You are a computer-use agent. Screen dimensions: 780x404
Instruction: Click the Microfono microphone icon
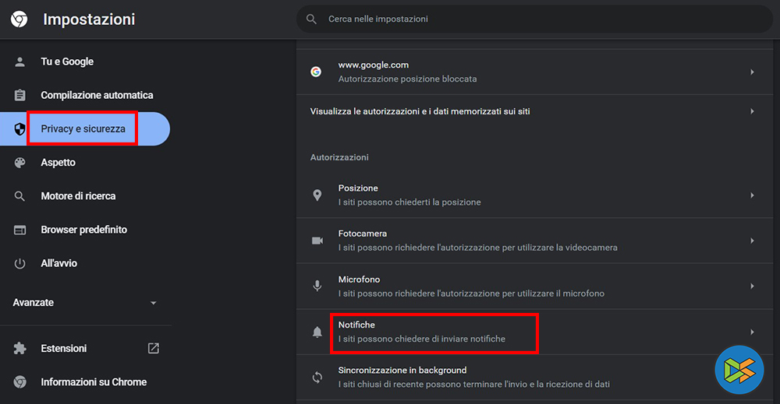tap(317, 286)
